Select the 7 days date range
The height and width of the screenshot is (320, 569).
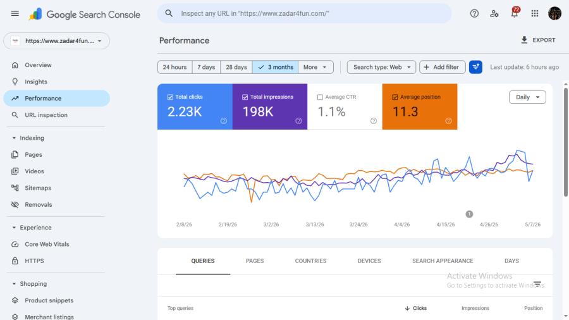pyautogui.click(x=206, y=67)
